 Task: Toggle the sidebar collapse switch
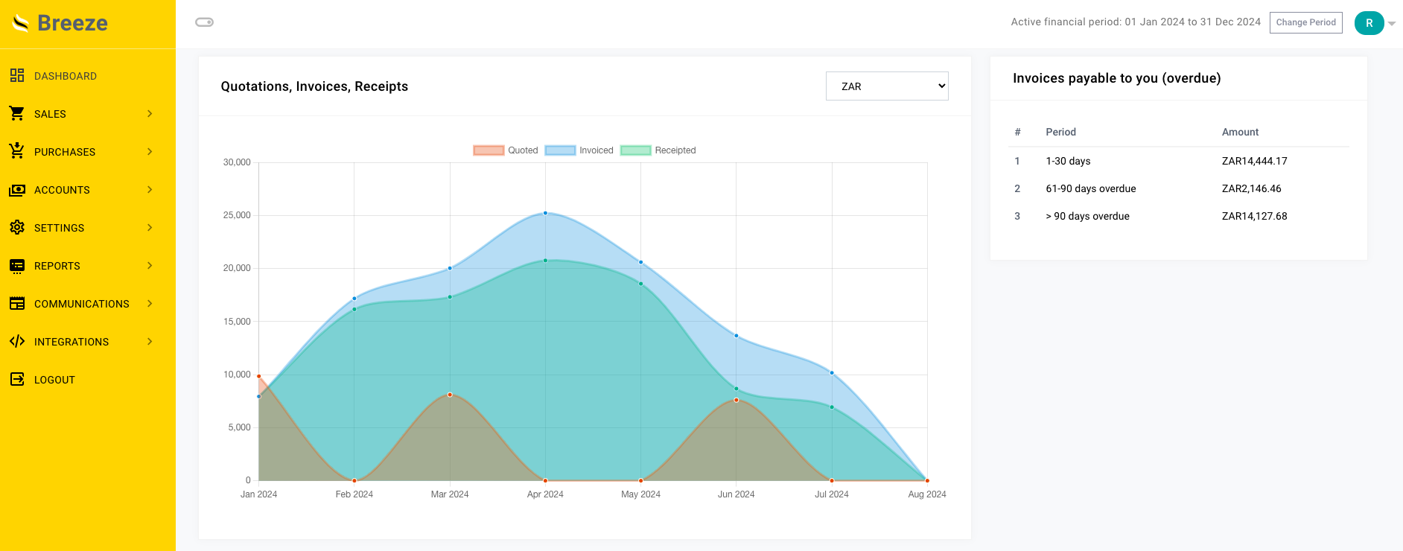pos(205,22)
